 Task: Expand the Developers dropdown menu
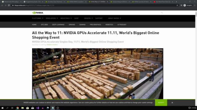[x=52, y=18]
